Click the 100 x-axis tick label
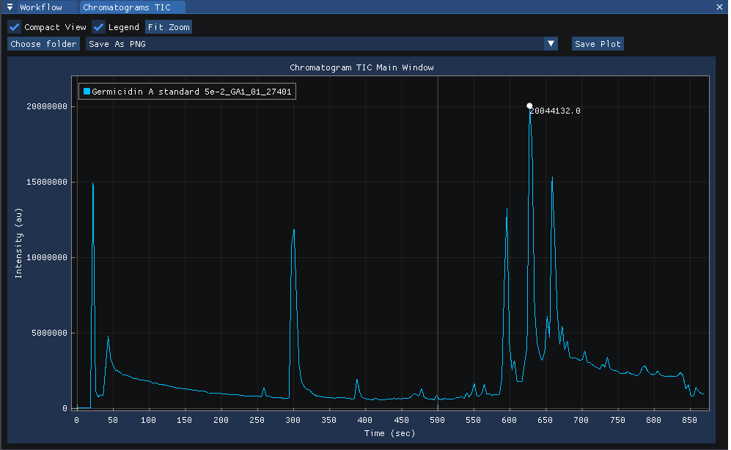The width and height of the screenshot is (731, 450). (148, 420)
